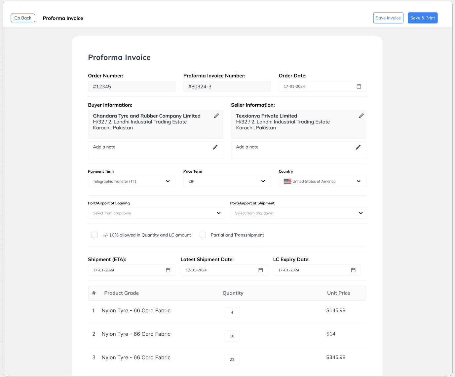
Task: Click pencil icon on buyer note
Action: click(x=215, y=147)
